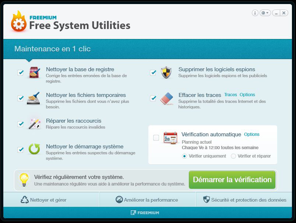Image resolution: width=296 pixels, height=223 pixels.
Task: Click the pink eraser icon for Effacer les traces
Action: tap(166, 98)
